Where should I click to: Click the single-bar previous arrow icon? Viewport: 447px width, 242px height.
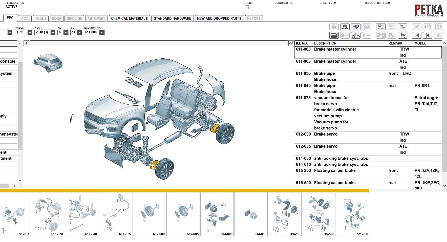point(428,35)
